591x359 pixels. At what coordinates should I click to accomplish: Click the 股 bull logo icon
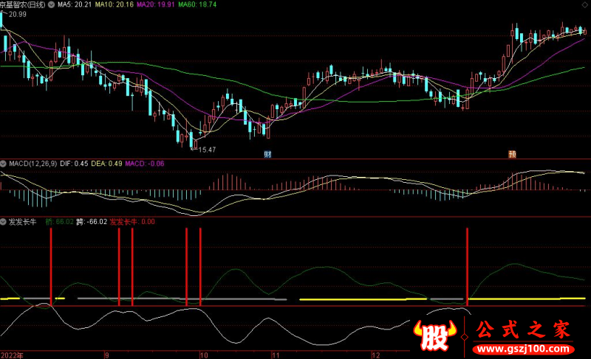tap(437, 336)
